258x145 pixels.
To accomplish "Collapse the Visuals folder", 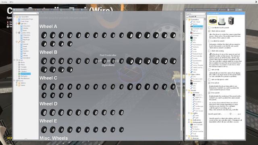I will (187, 90).
